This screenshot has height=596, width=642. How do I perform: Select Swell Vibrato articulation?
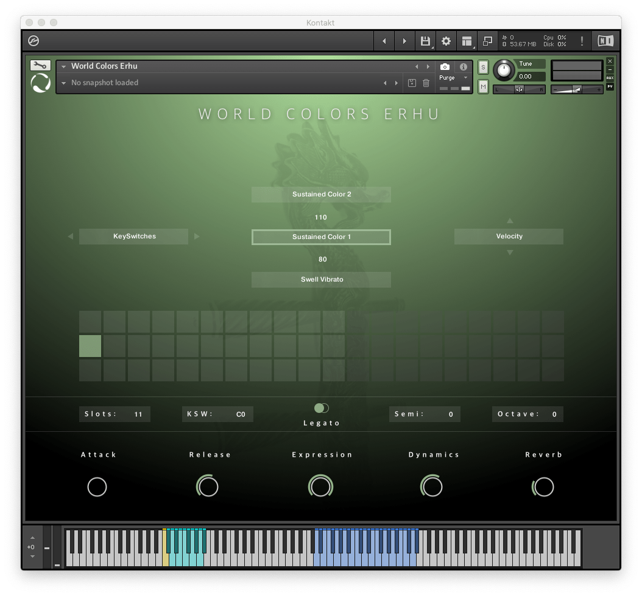click(322, 280)
